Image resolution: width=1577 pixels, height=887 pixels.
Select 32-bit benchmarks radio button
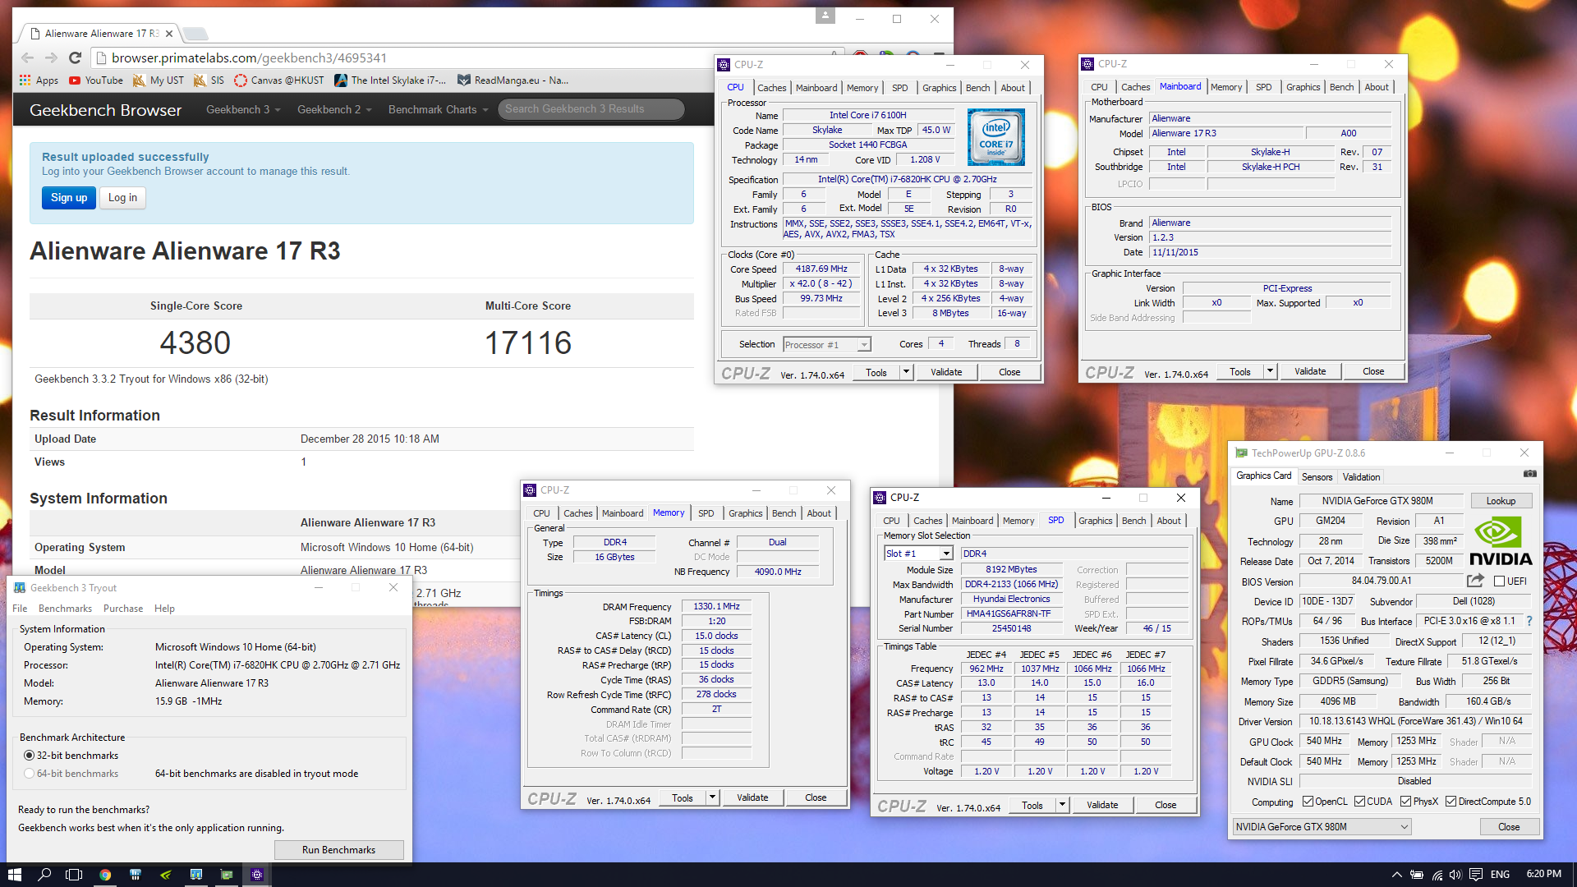pos(30,756)
